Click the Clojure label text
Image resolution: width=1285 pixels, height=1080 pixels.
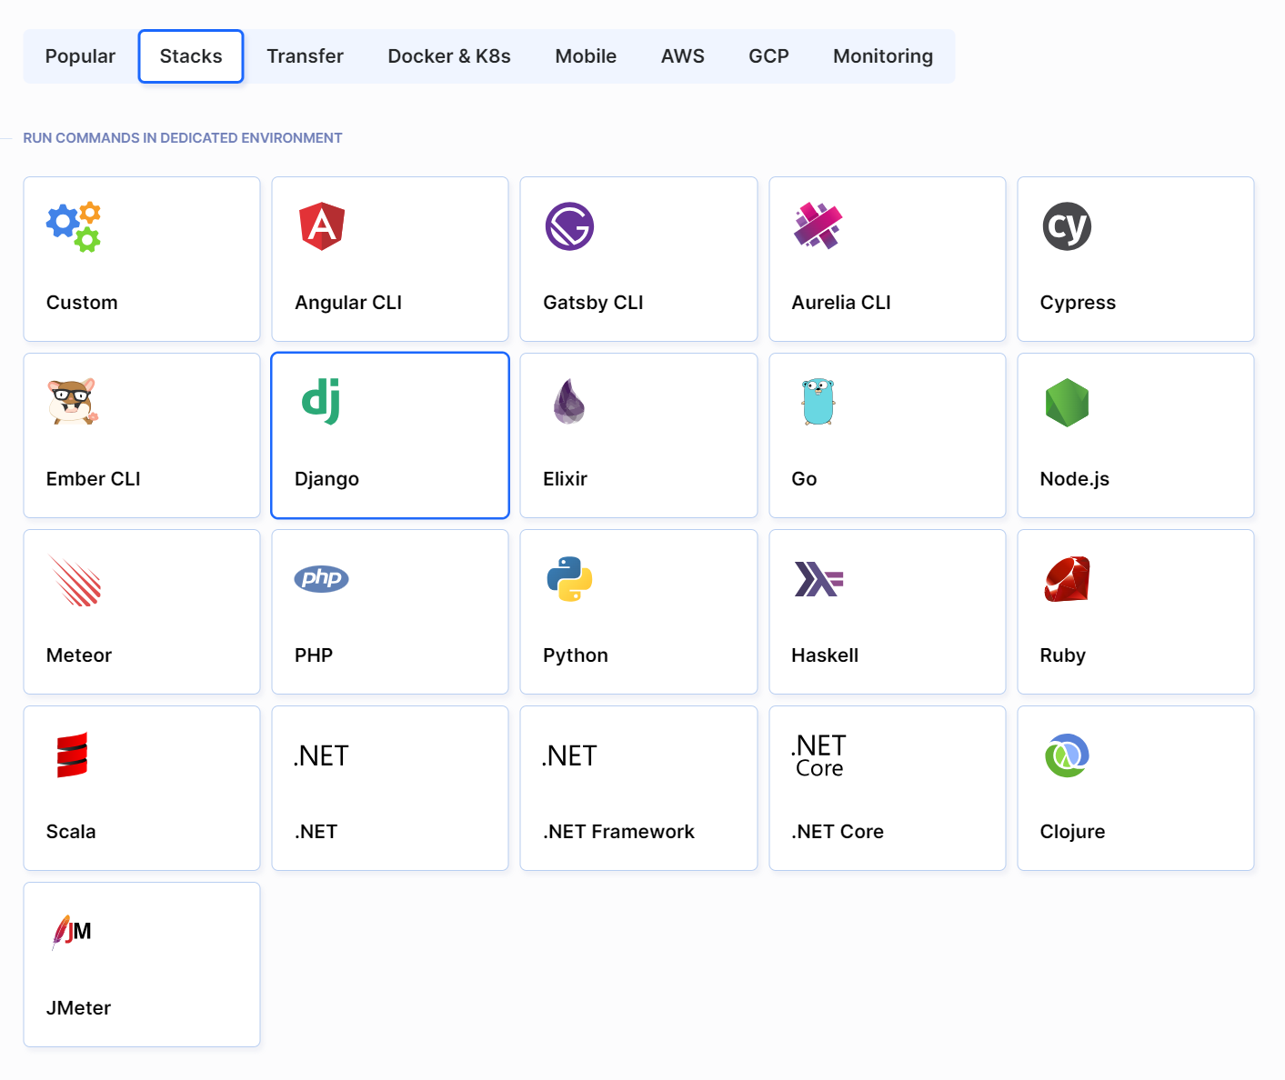1072,832
